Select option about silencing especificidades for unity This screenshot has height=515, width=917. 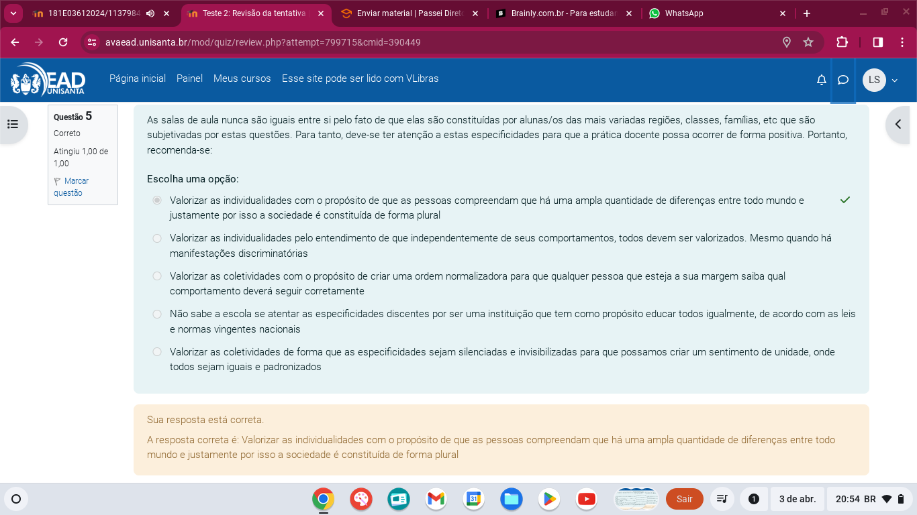pos(157,352)
